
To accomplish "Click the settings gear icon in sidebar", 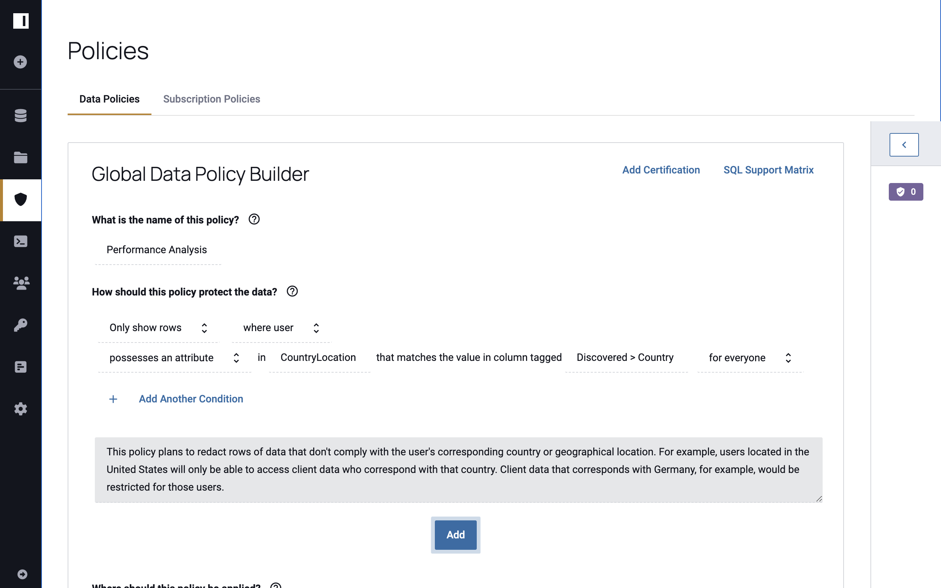I will 20,409.
